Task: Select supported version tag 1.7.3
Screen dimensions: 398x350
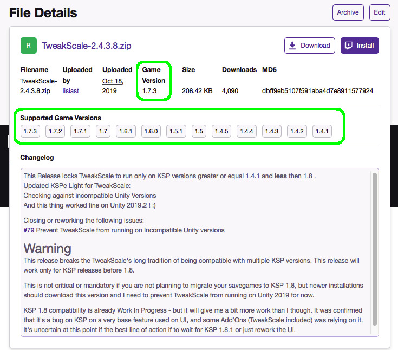Action: 30,131
